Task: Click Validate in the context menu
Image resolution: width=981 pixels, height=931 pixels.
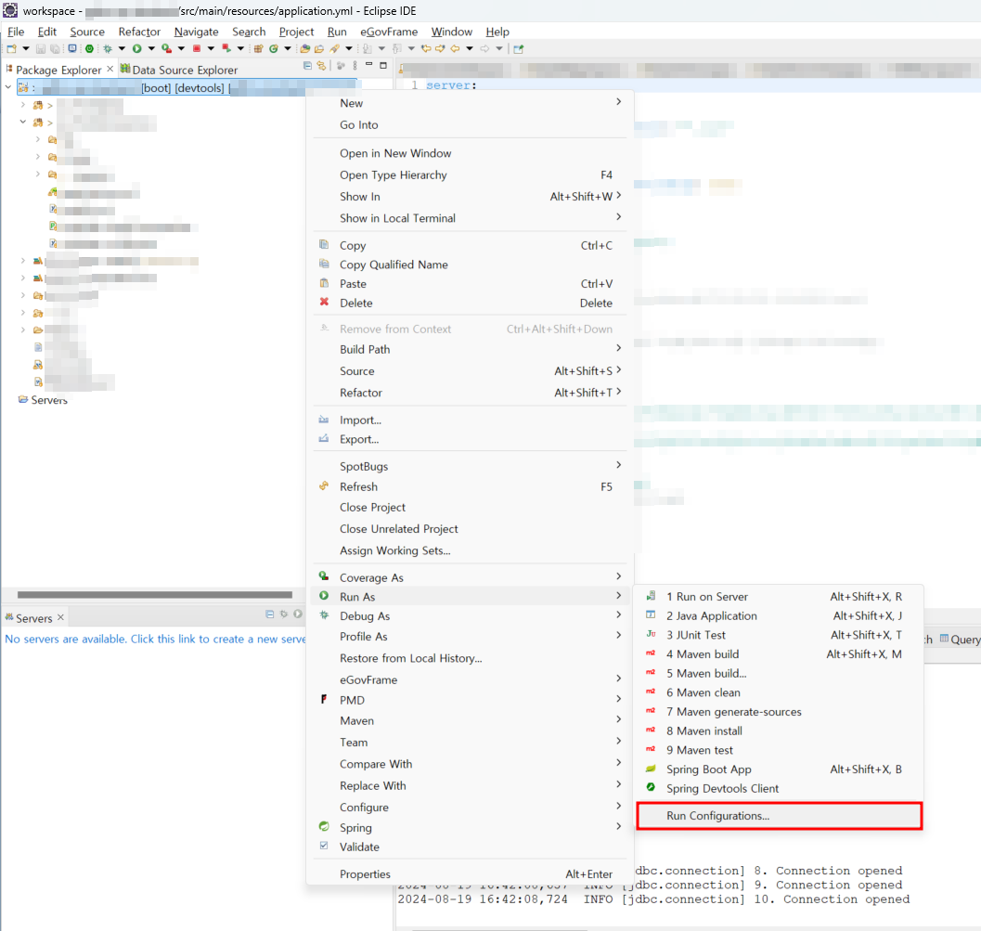Action: [470, 847]
